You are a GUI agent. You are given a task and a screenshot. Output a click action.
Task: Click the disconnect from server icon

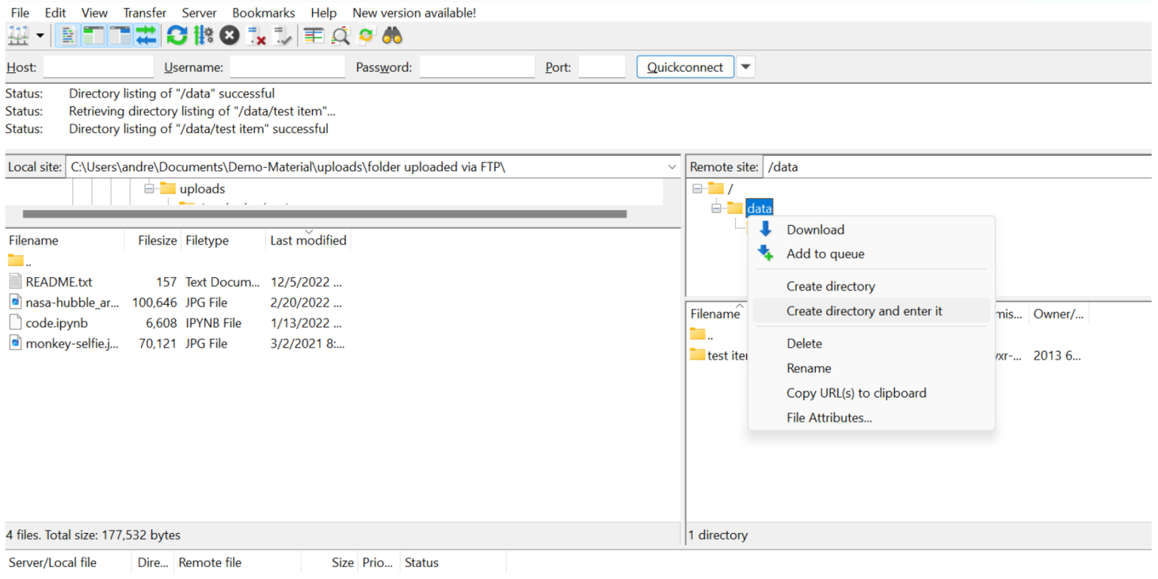[256, 35]
